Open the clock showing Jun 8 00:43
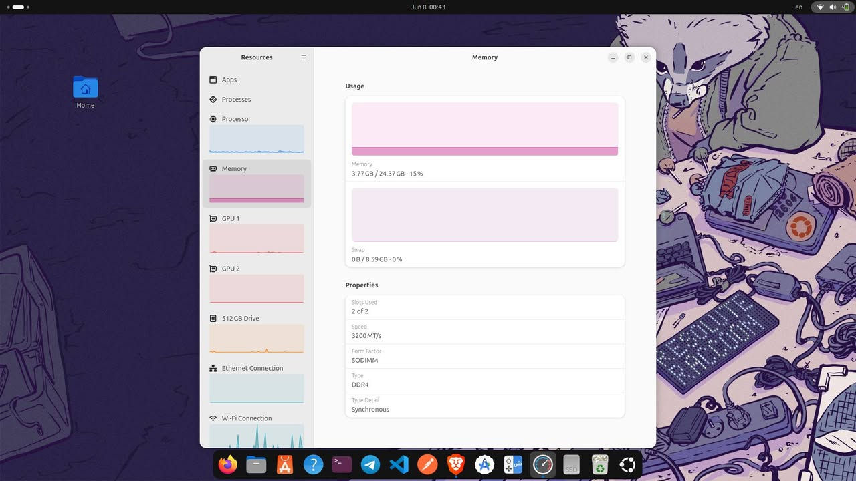Image resolution: width=856 pixels, height=481 pixels. 428,7
